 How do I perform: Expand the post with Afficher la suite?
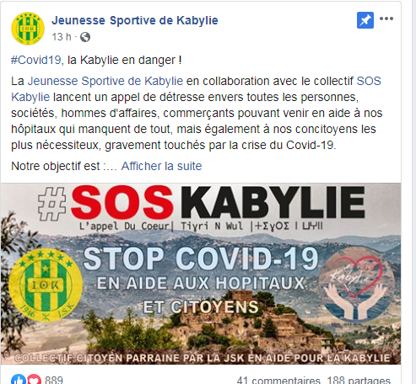(x=161, y=166)
